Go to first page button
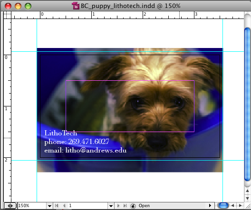This screenshot has height=210, width=251. [x=57, y=206]
